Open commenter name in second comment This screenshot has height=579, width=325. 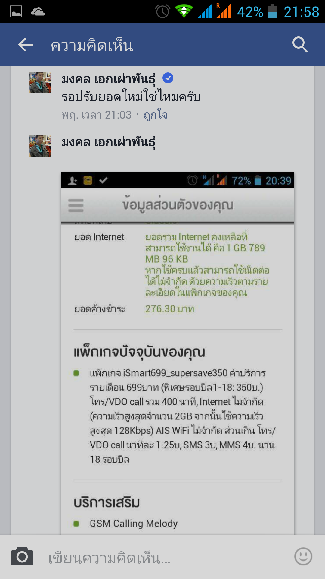tap(108, 142)
